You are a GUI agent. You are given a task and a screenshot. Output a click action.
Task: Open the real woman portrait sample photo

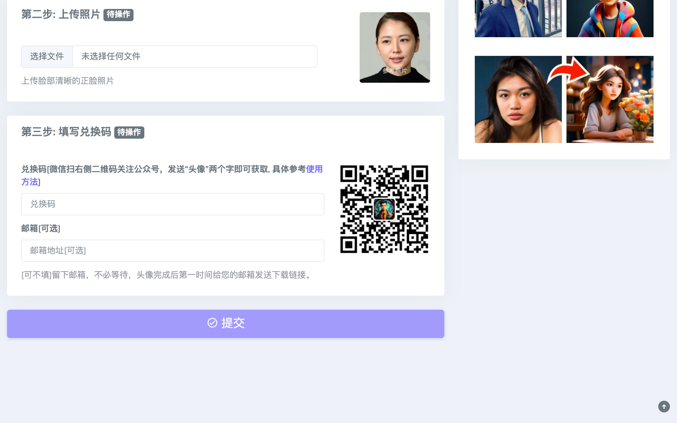518,99
